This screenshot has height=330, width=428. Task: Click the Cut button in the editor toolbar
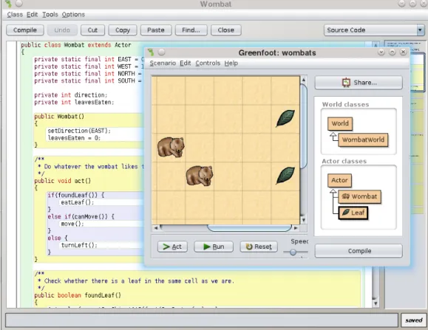pyautogui.click(x=92, y=30)
